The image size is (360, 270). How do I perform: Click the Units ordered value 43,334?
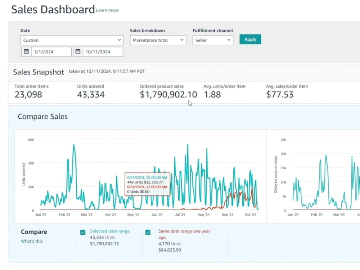tap(91, 95)
